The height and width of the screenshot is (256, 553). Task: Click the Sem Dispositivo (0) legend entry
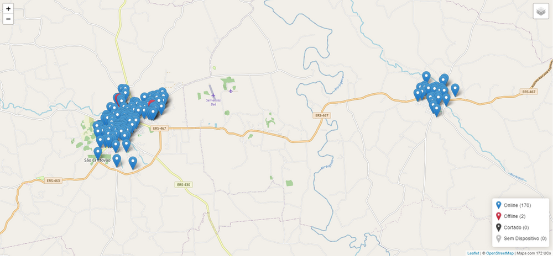click(521, 238)
